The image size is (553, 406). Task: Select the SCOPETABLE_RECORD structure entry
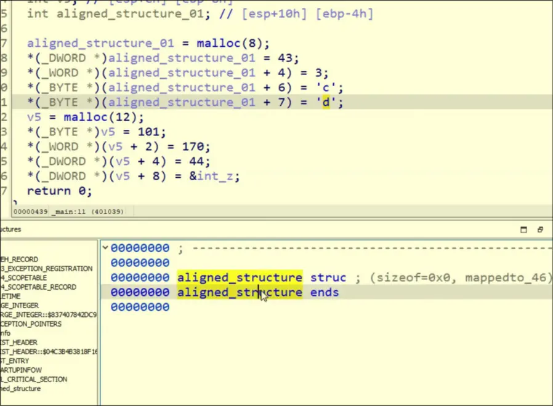[38, 287]
